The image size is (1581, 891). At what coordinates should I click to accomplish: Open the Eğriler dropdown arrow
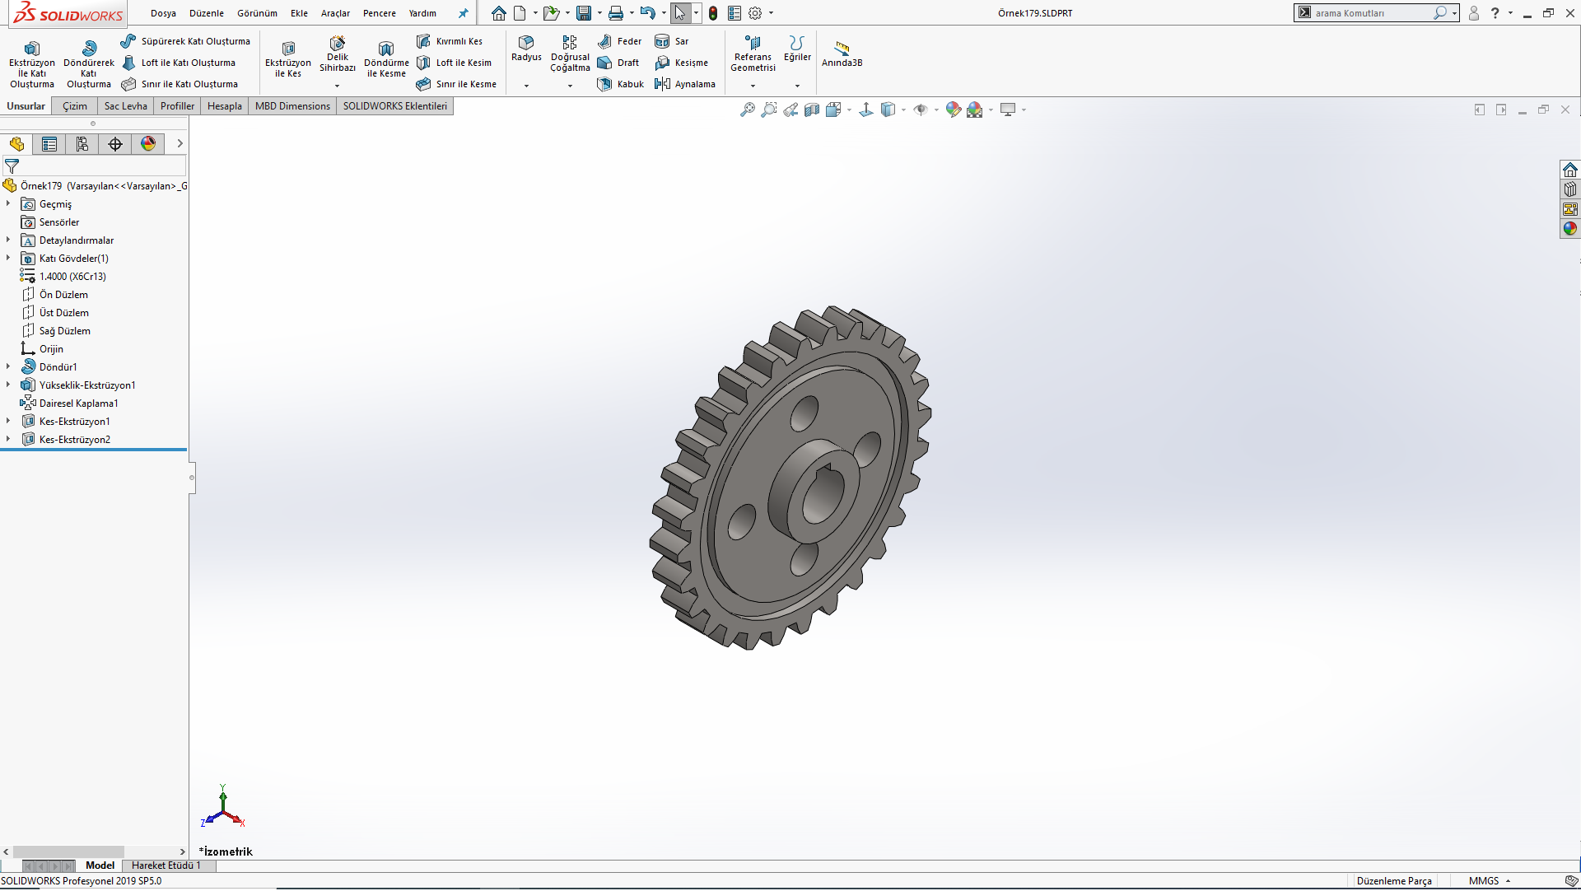[797, 86]
